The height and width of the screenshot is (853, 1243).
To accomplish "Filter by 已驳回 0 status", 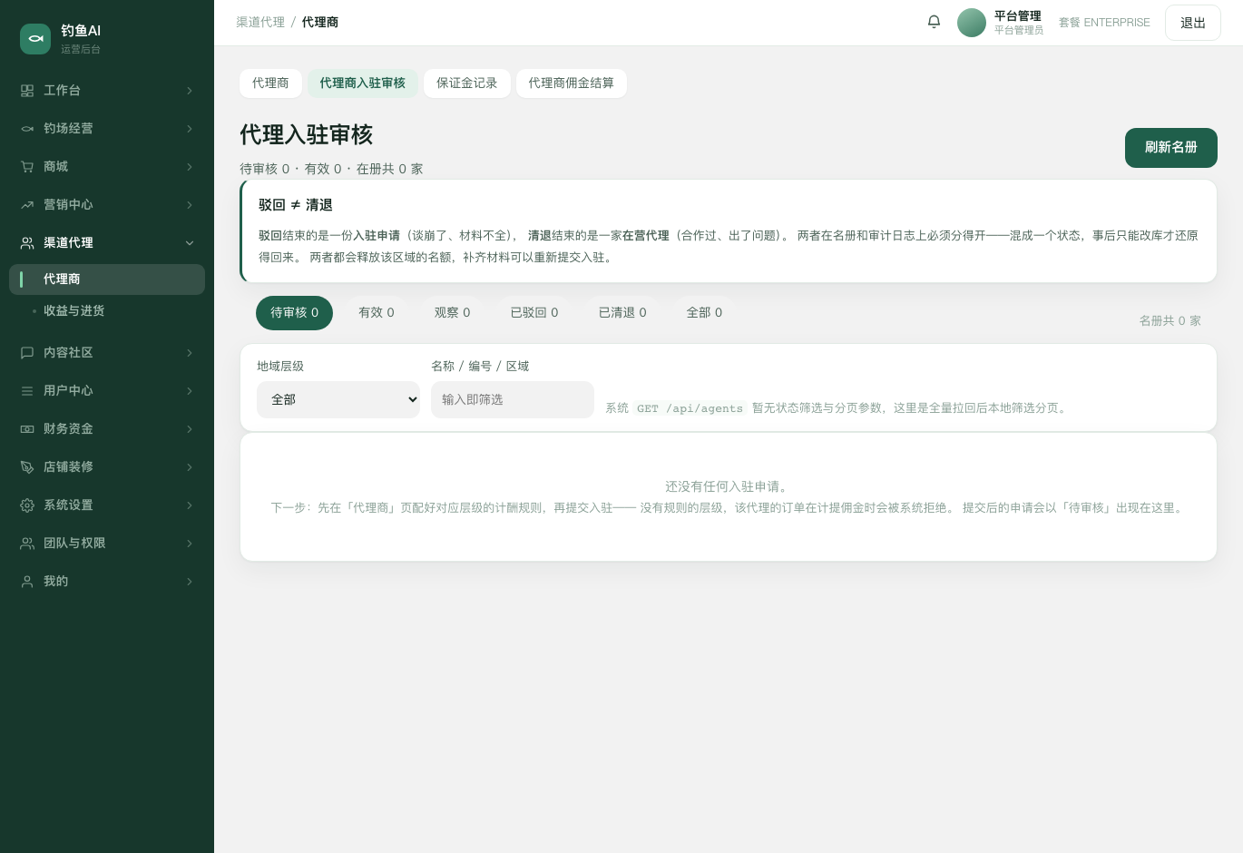I will [x=534, y=313].
